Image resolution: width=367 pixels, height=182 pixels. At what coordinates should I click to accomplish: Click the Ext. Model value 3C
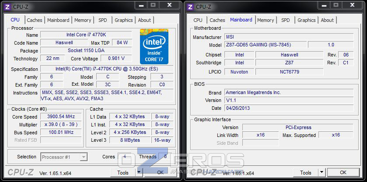tap(108, 84)
